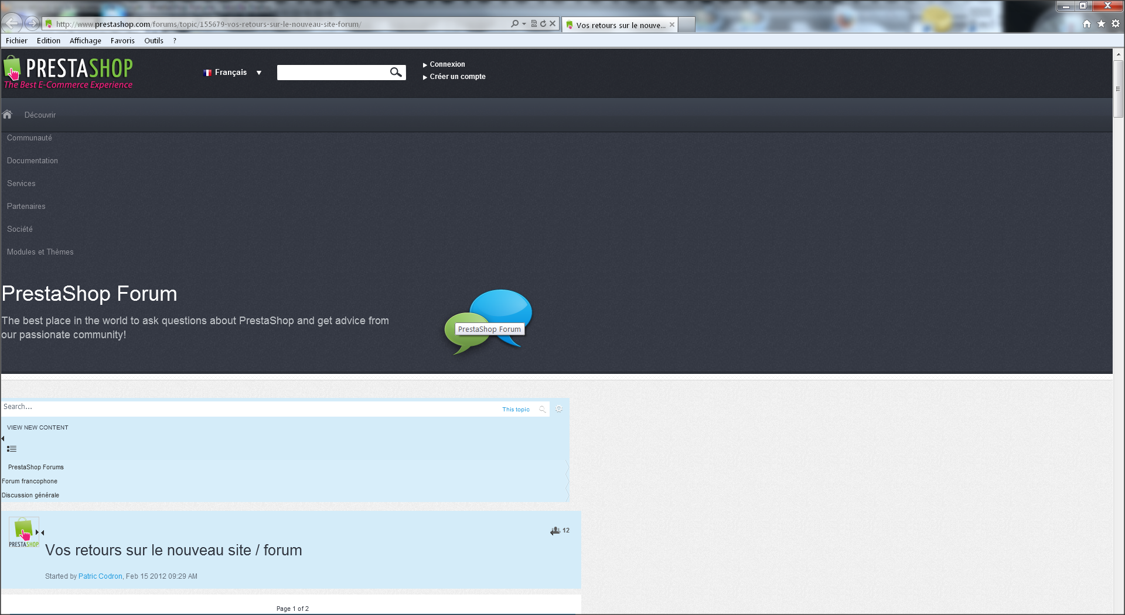This screenshot has width=1125, height=615.
Task: Click the address bar search magnifier icon
Action: click(514, 24)
